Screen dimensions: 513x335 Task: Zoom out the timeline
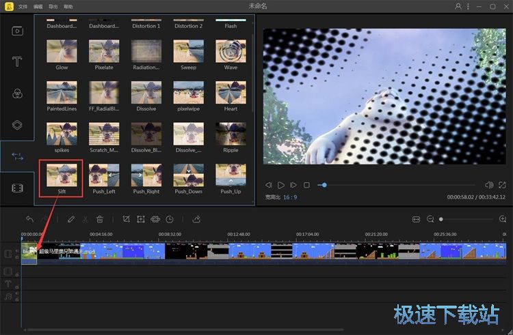430,219
